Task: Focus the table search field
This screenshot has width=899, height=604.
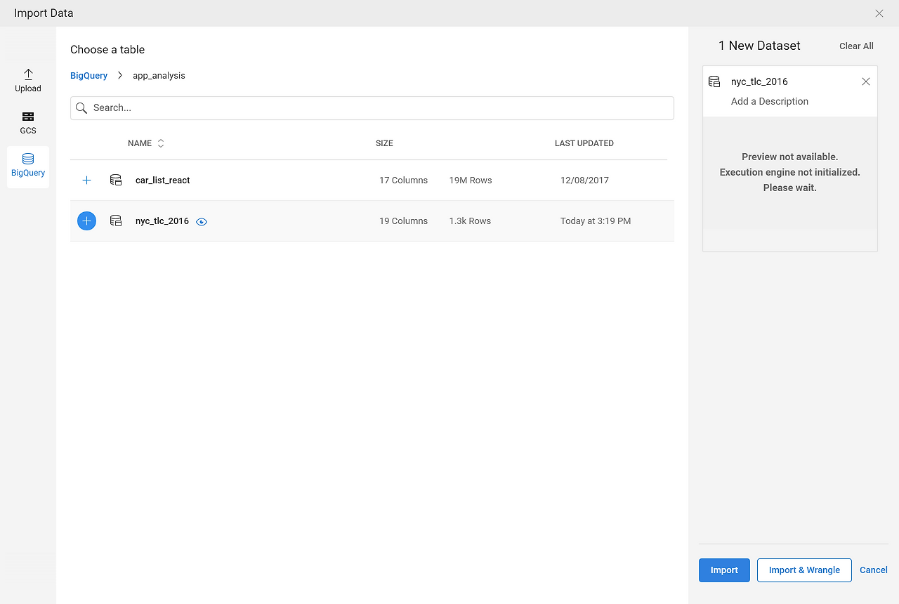Action: tap(379, 108)
